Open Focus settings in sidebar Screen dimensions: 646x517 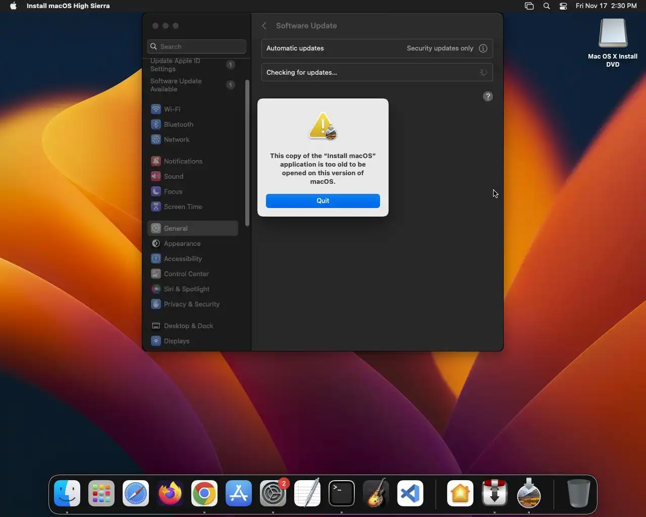coord(192,191)
